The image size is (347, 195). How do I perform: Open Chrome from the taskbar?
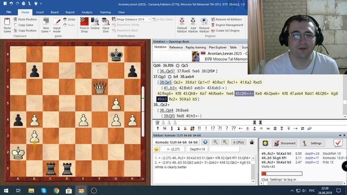pos(56,190)
